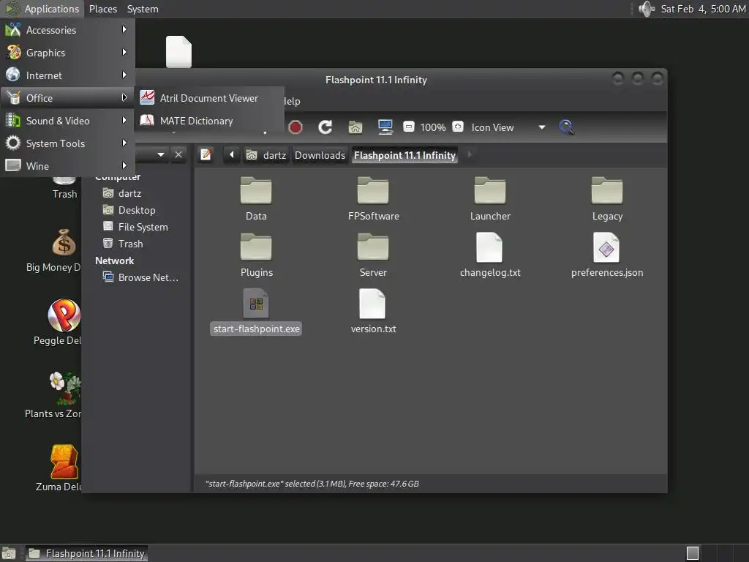Launch Atril Document Viewer
Screen dimensions: 749x562
pos(208,98)
